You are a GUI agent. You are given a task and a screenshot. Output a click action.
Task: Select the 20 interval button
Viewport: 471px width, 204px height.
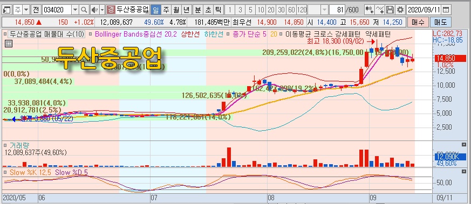pyautogui.click(x=271, y=10)
